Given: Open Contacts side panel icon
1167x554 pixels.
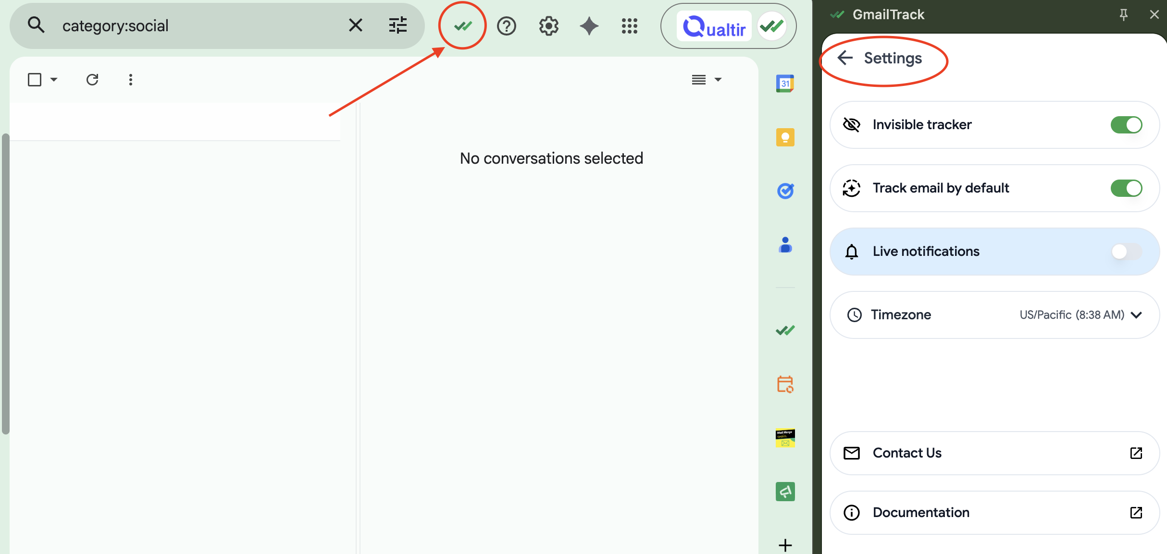Looking at the screenshot, I should point(785,245).
